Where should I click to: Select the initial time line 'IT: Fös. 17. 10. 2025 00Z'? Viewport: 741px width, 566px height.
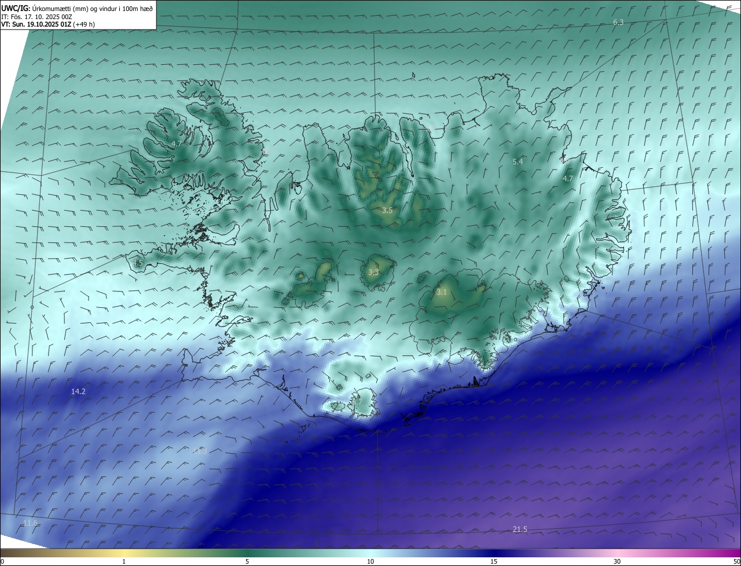click(x=36, y=17)
